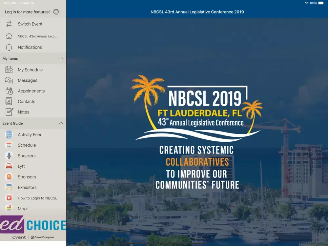Viewport: 328px width, 246px height.
Task: Open the Sponsors entry label
Action: tap(27, 177)
